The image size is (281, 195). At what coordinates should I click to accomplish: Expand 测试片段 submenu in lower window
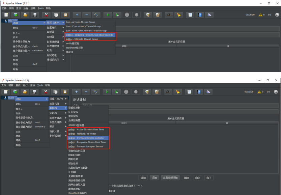tap(58, 131)
